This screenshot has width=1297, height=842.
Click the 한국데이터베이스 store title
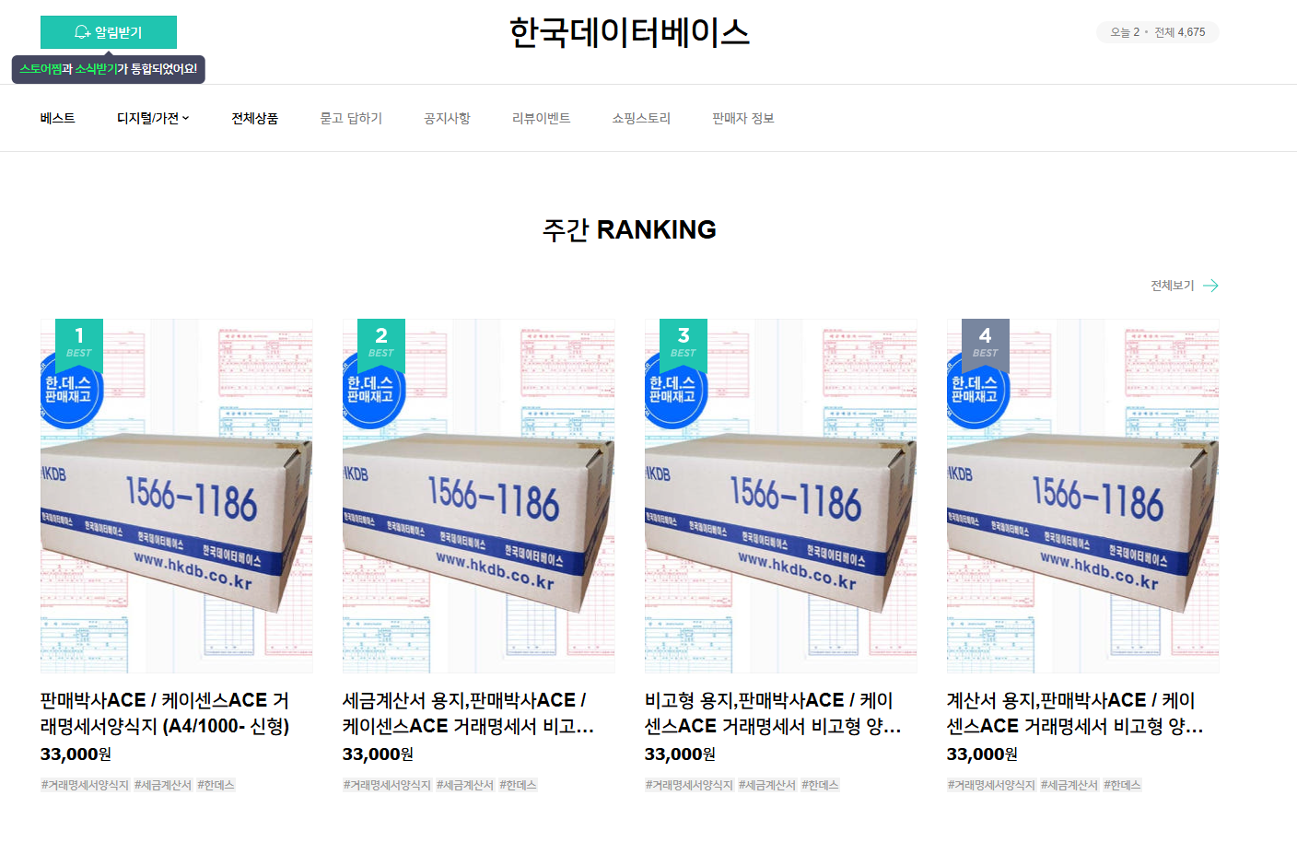point(629,33)
